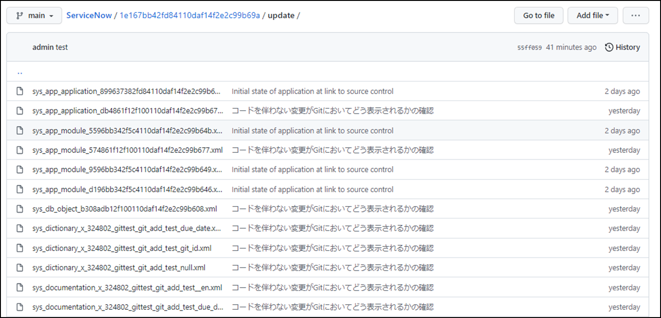Open the main branch dropdown
Viewport: 661px width, 318px height.
click(35, 16)
